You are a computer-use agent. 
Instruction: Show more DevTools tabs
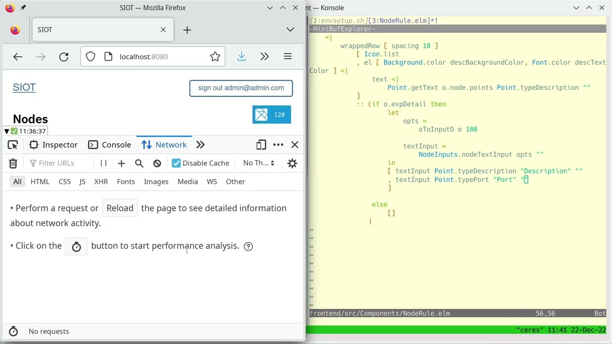(200, 145)
